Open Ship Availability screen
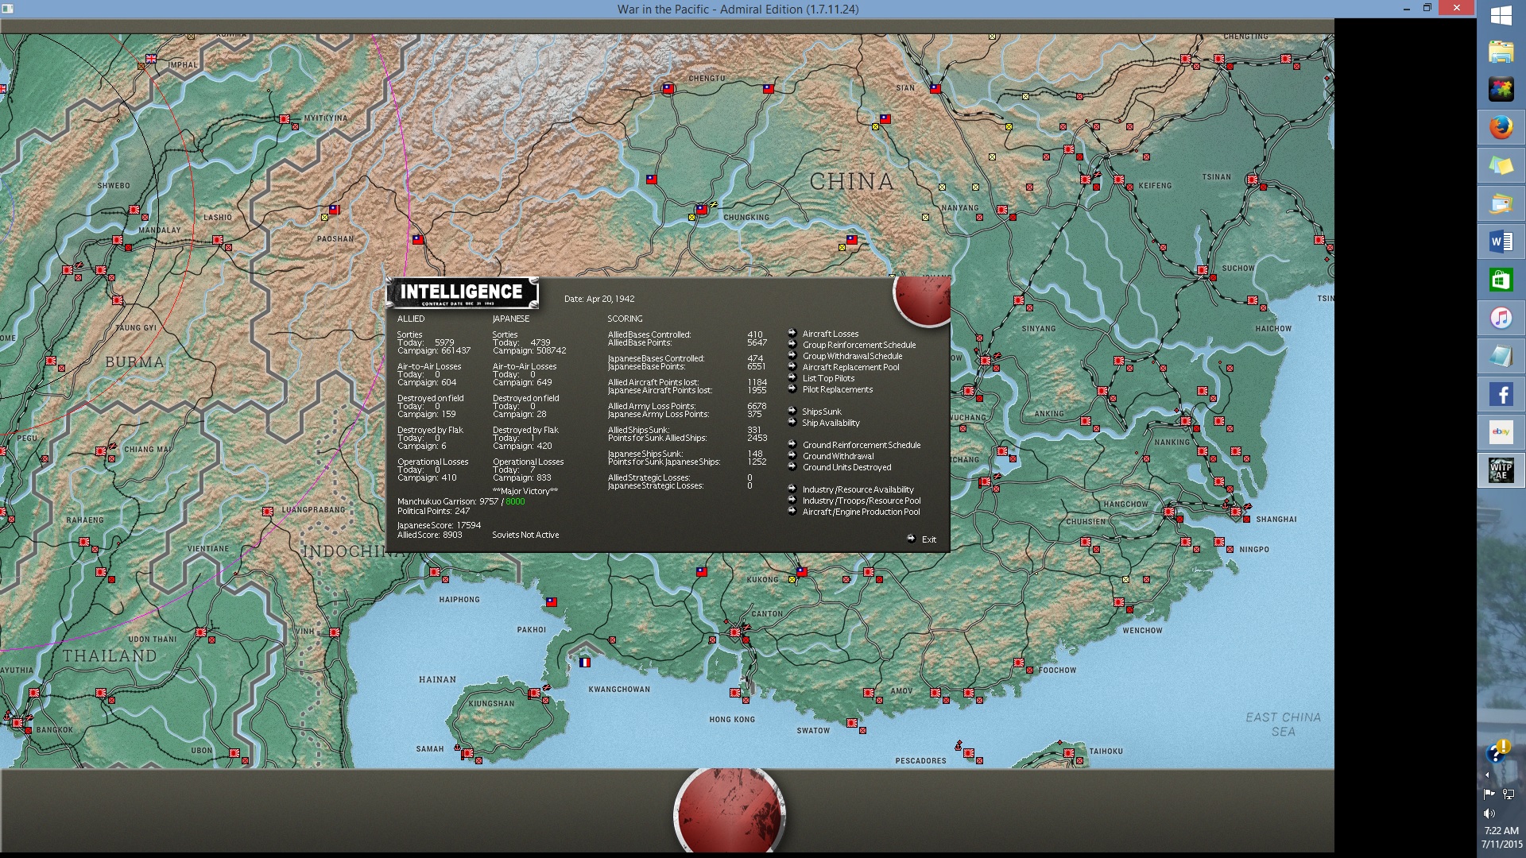The image size is (1526, 858). pyautogui.click(x=831, y=423)
